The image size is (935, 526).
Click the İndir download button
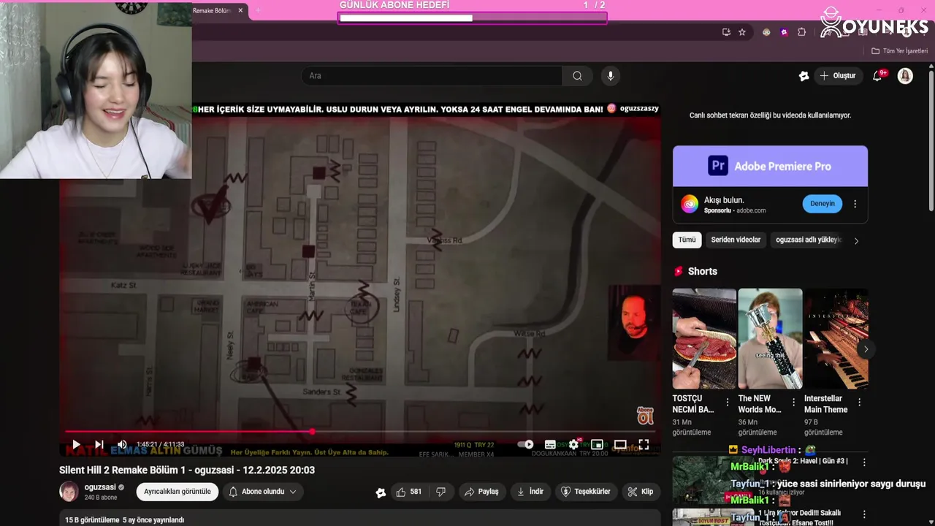click(x=530, y=492)
